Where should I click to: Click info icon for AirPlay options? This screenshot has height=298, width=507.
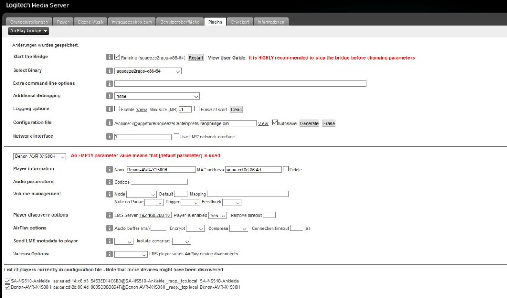[109, 228]
